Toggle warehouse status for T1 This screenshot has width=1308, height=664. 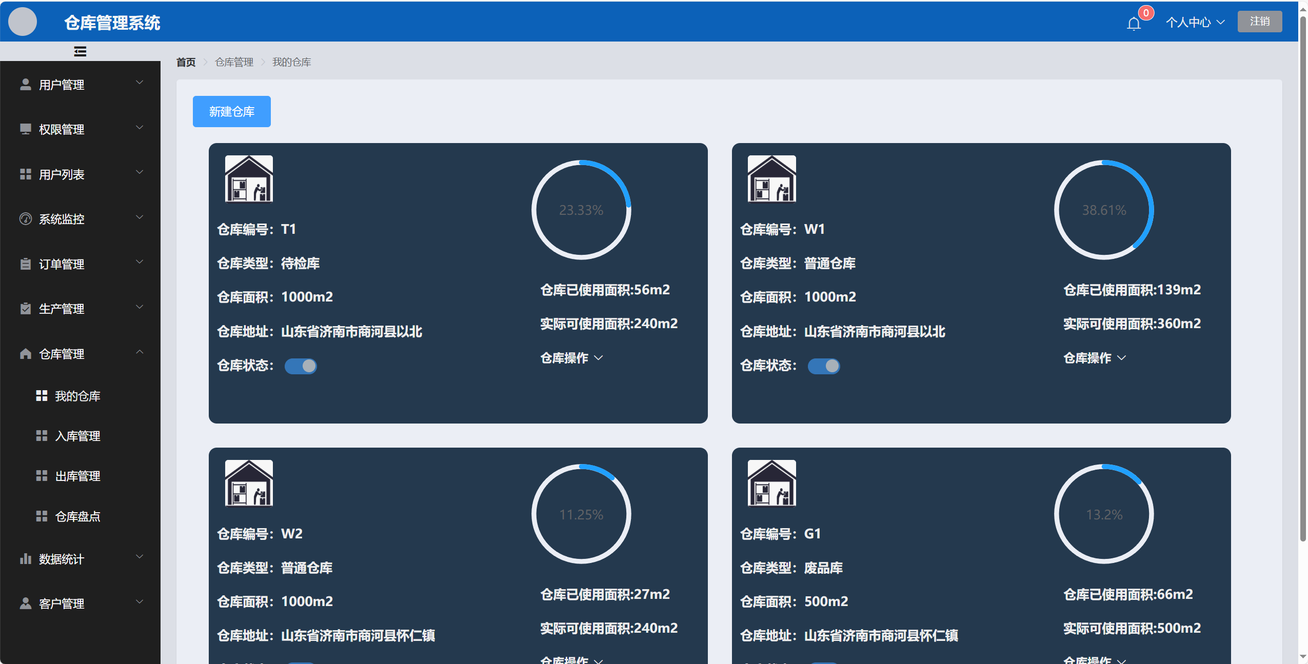(x=301, y=366)
